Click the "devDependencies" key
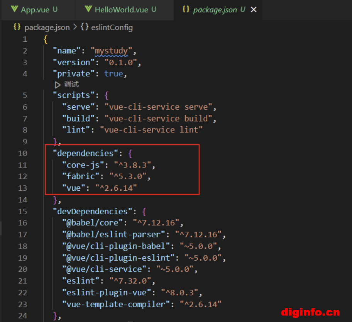352x322 pixels. click(x=93, y=211)
